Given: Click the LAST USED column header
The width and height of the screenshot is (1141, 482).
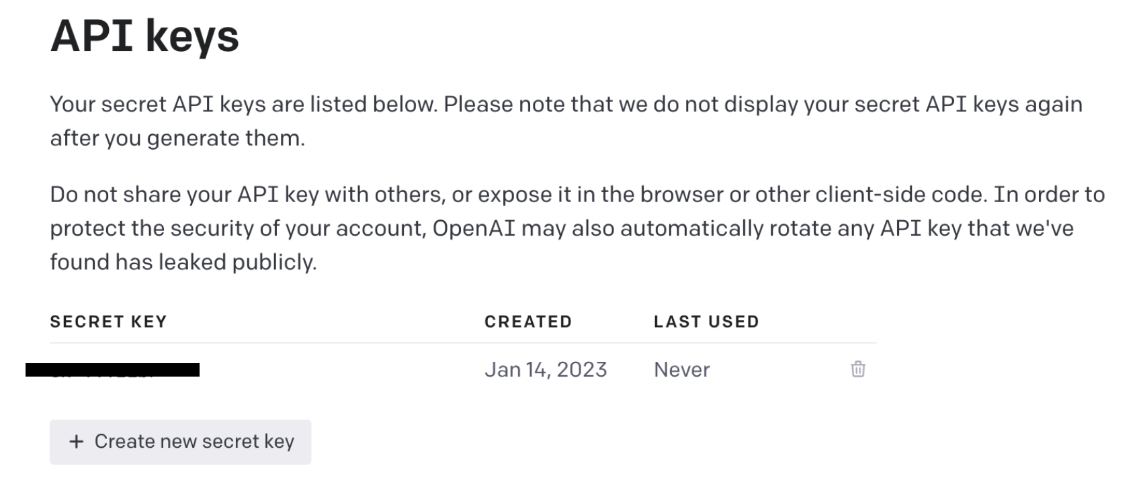Looking at the screenshot, I should (706, 322).
